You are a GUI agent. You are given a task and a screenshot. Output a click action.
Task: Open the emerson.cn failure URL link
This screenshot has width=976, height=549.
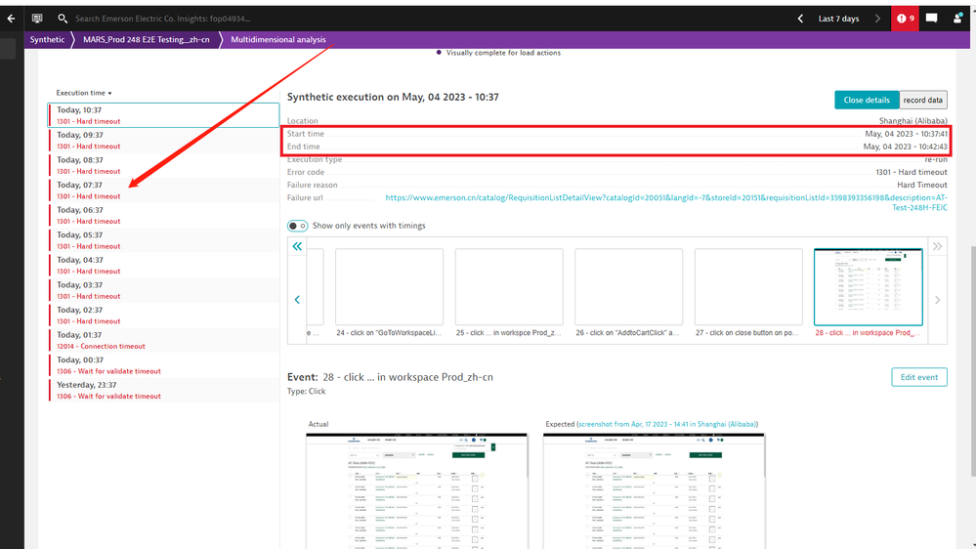(x=666, y=202)
